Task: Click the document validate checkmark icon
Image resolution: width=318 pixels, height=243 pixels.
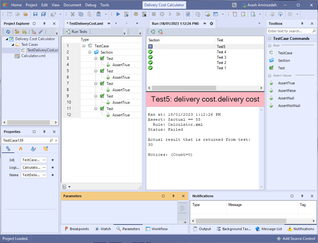Action: pos(253,14)
